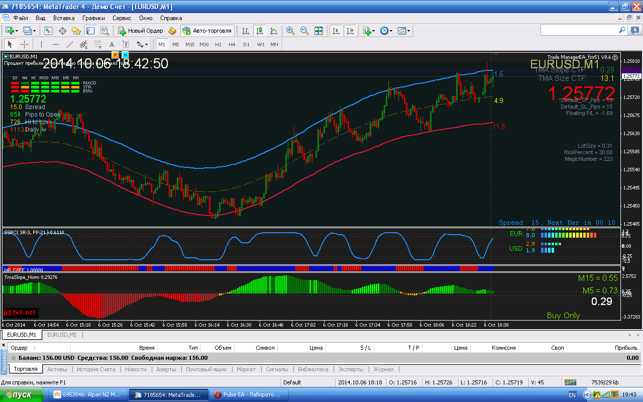Select the trendline drawing tool
The height and width of the screenshot is (402, 643).
(70, 44)
